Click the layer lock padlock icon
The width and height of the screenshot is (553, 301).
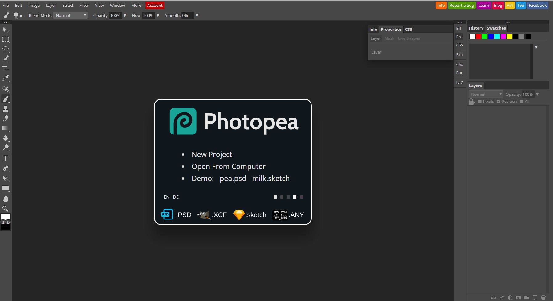[471, 102]
